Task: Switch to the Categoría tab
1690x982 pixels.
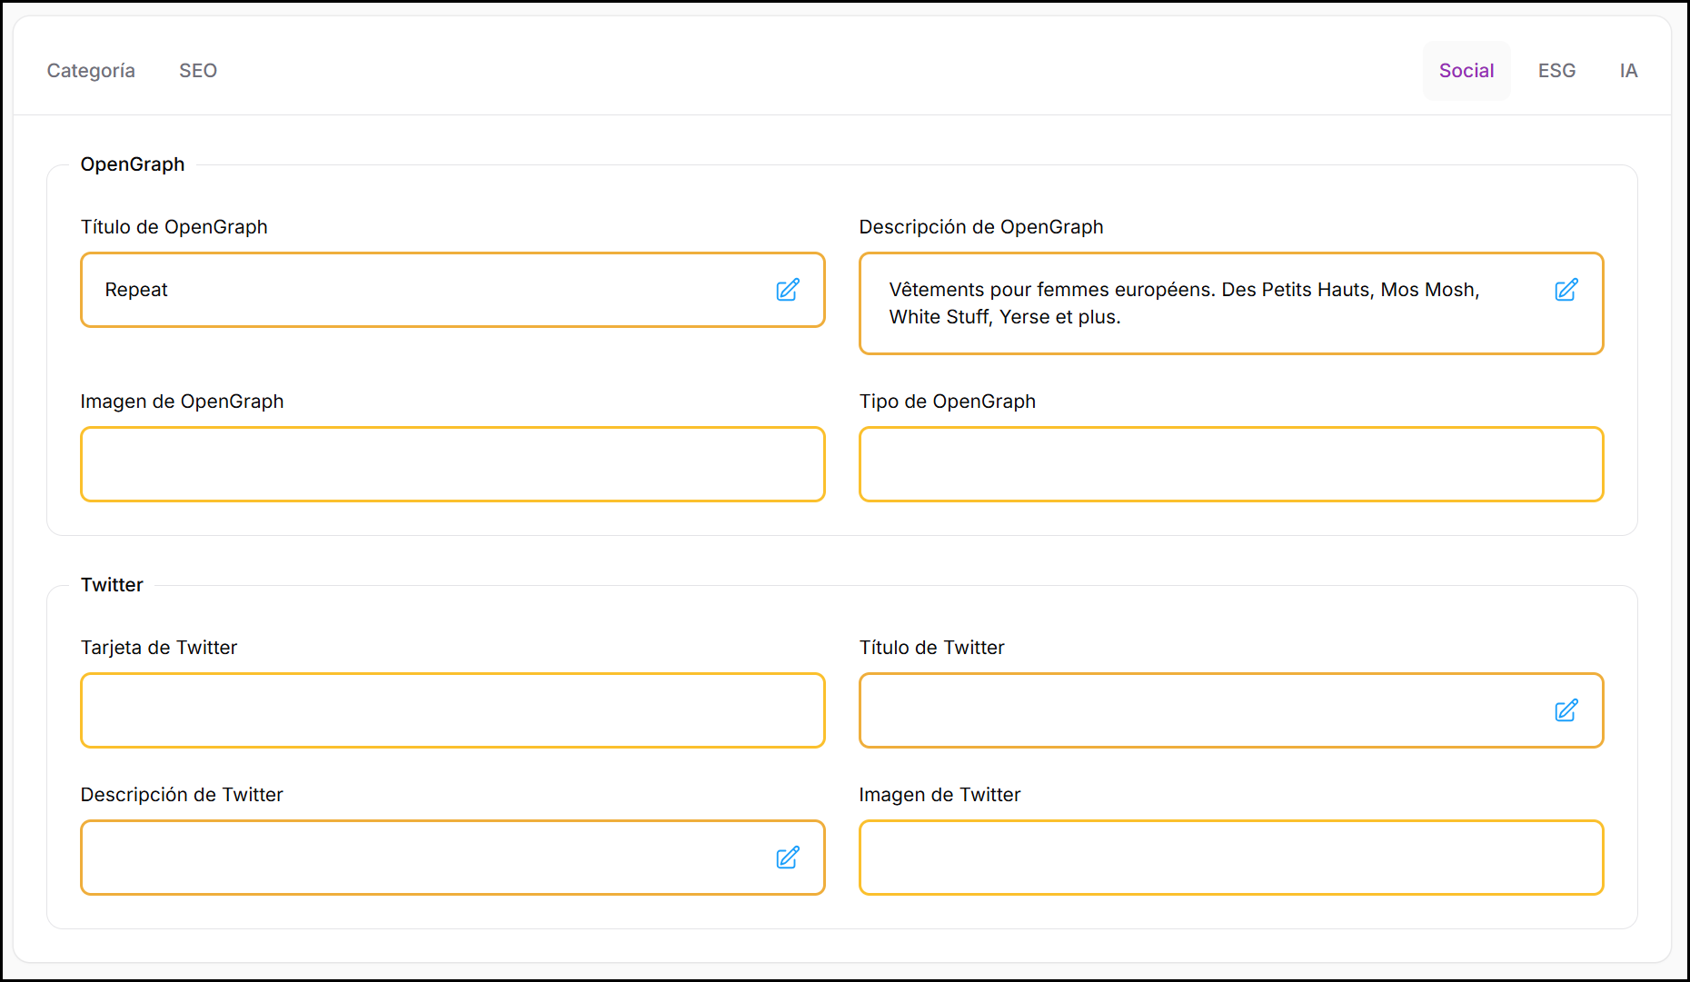Action: coord(91,71)
